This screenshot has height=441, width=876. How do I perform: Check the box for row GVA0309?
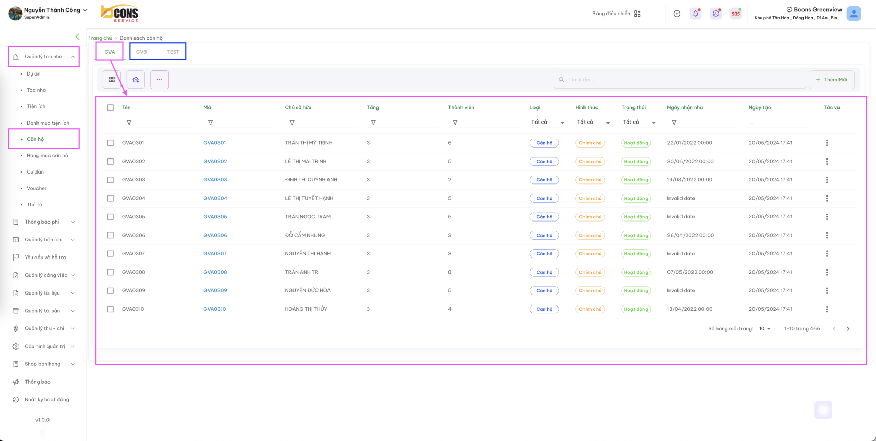pos(111,290)
